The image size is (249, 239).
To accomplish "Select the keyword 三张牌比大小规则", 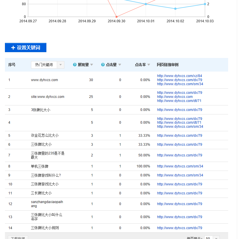I will click(x=45, y=228).
